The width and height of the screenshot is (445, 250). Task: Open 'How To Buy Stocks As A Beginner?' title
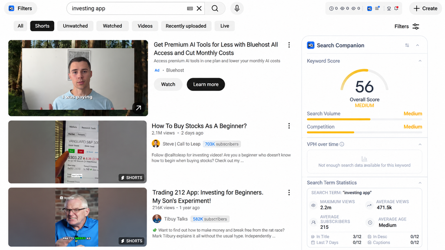tap(199, 126)
